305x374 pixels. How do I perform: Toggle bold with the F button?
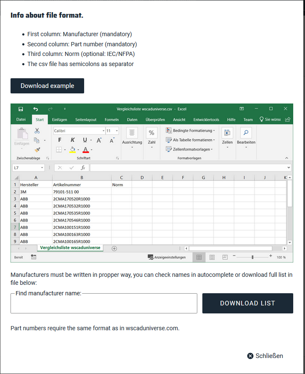pyautogui.click(x=60, y=140)
